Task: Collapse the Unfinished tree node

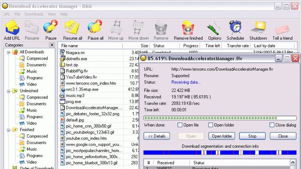Action: 9,91
